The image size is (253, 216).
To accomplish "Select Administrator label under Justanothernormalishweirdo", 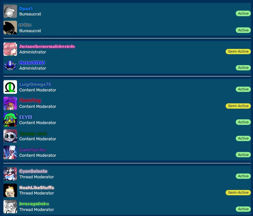I will 33,52.
